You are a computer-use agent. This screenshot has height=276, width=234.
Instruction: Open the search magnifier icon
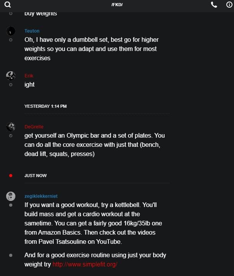(x=8, y=5)
